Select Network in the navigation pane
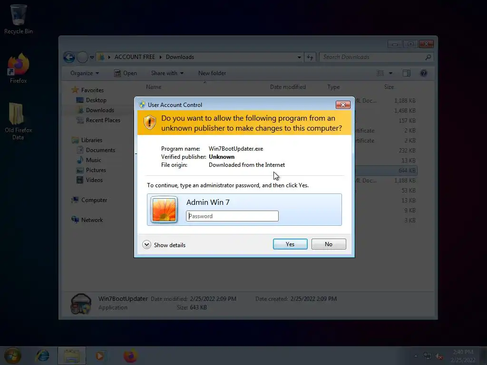 (92, 220)
